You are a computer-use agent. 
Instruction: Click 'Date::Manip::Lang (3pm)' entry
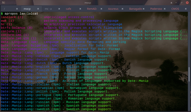coord(22,52)
